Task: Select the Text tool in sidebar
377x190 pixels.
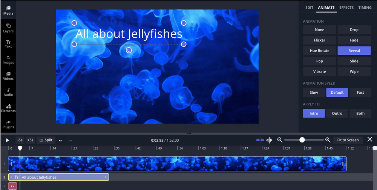Action: (x=8, y=44)
